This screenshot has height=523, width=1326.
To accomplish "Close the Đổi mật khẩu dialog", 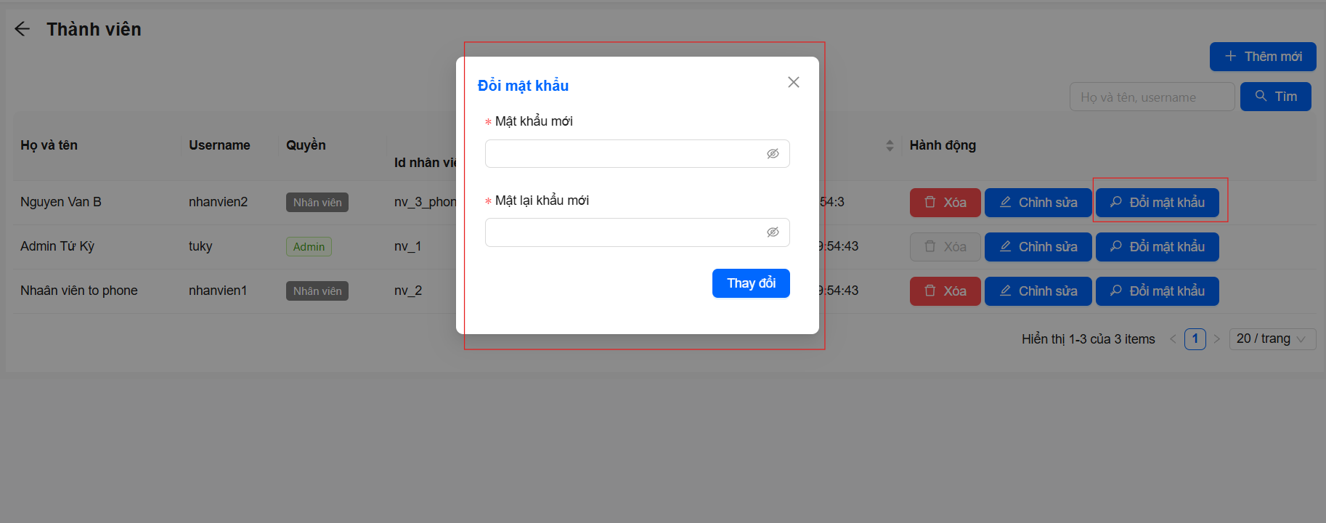I will pos(793,82).
